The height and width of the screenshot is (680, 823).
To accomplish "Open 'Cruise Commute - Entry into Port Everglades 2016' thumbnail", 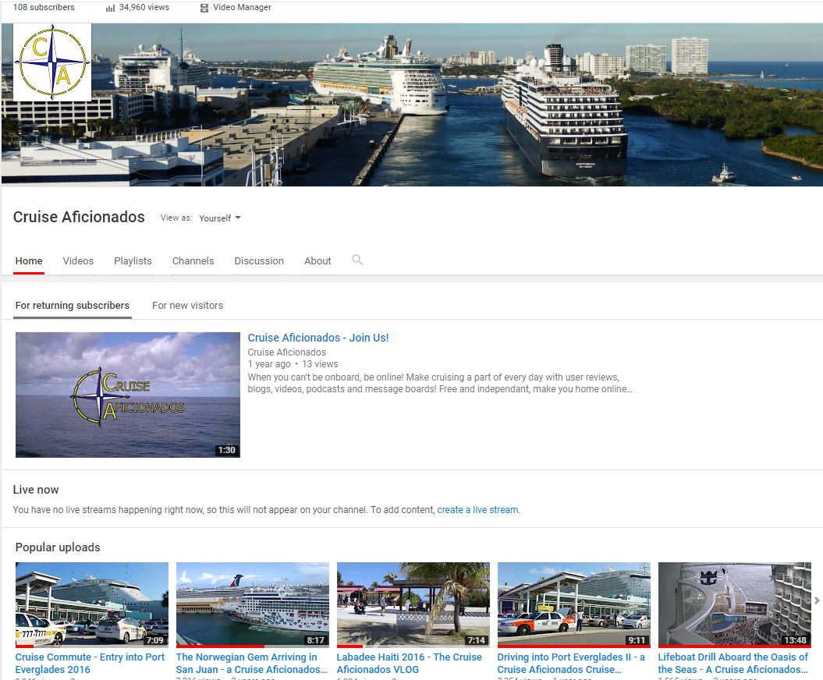I will point(92,604).
